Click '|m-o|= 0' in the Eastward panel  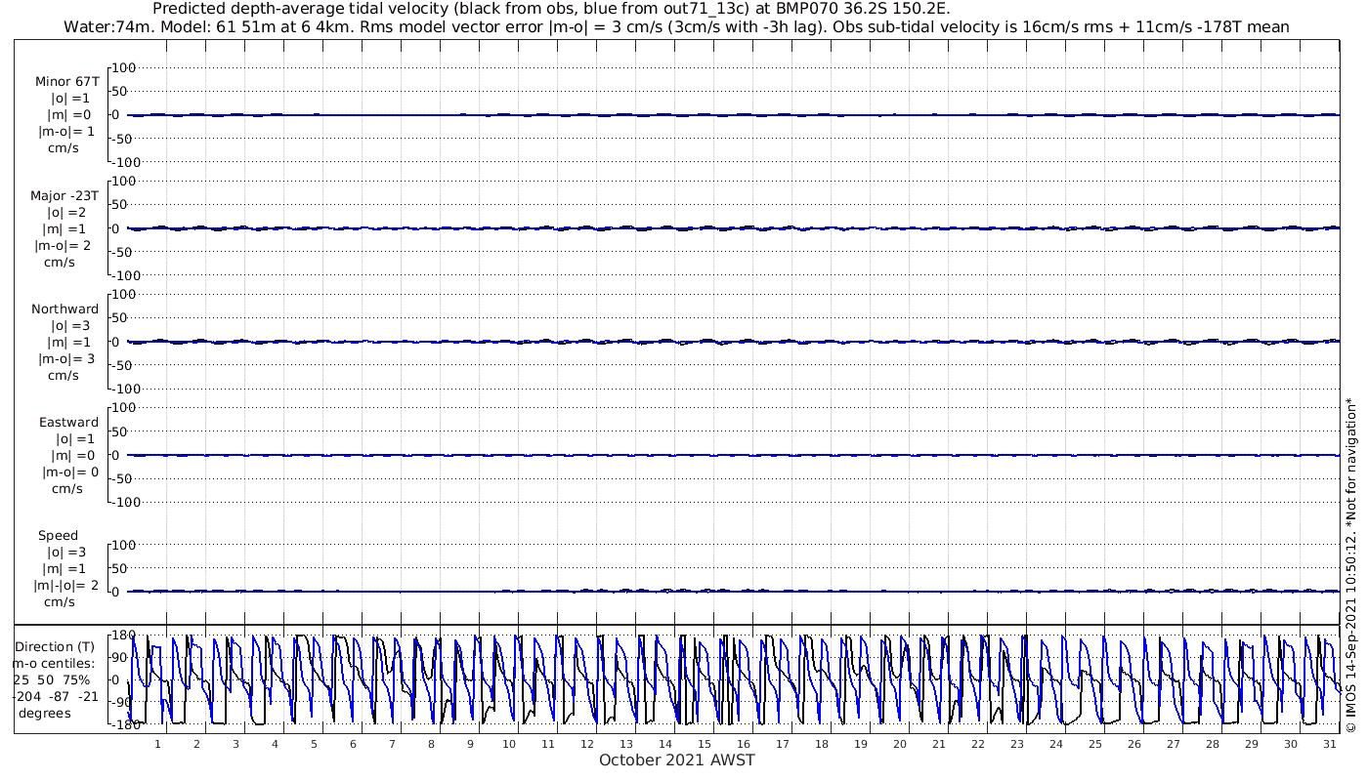tap(70, 473)
